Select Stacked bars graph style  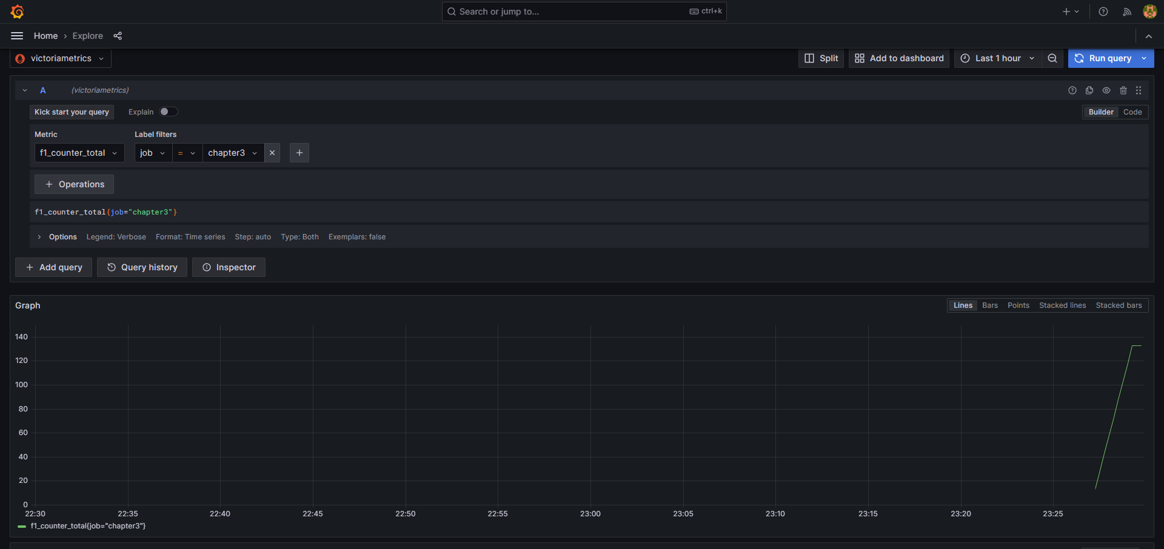(1119, 305)
